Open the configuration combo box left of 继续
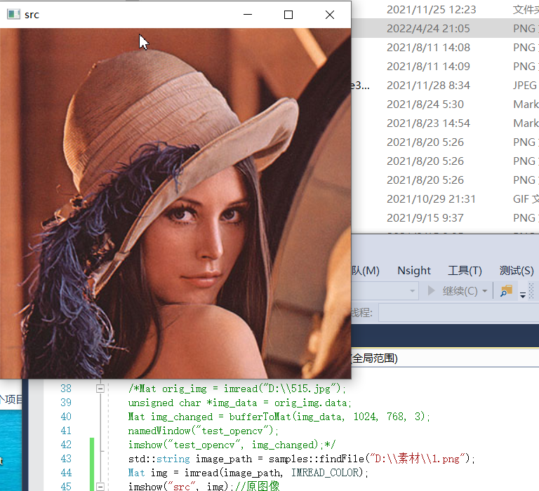539x491 pixels. click(x=385, y=291)
